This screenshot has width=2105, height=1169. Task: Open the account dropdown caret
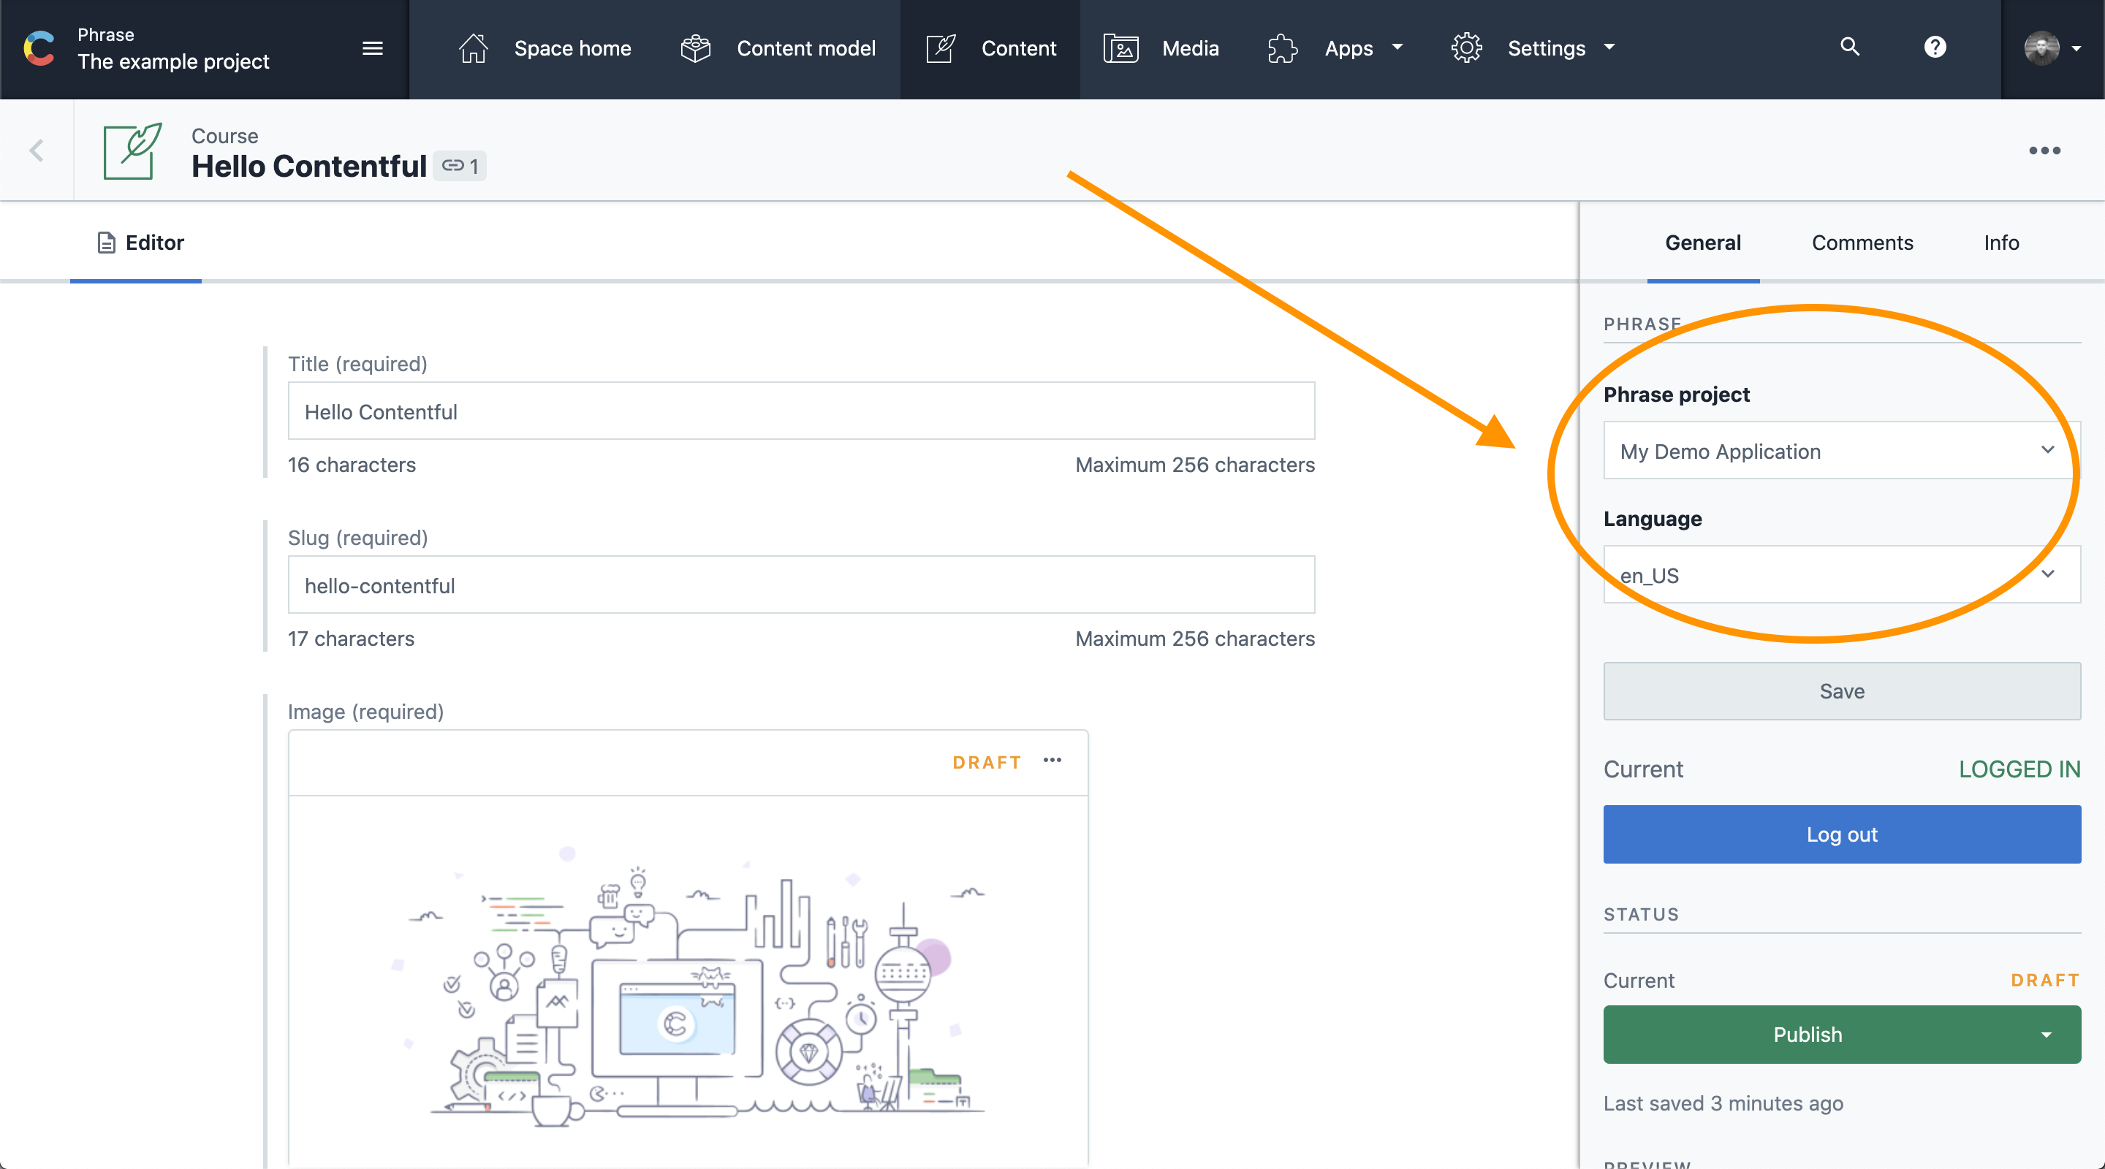tap(2076, 48)
